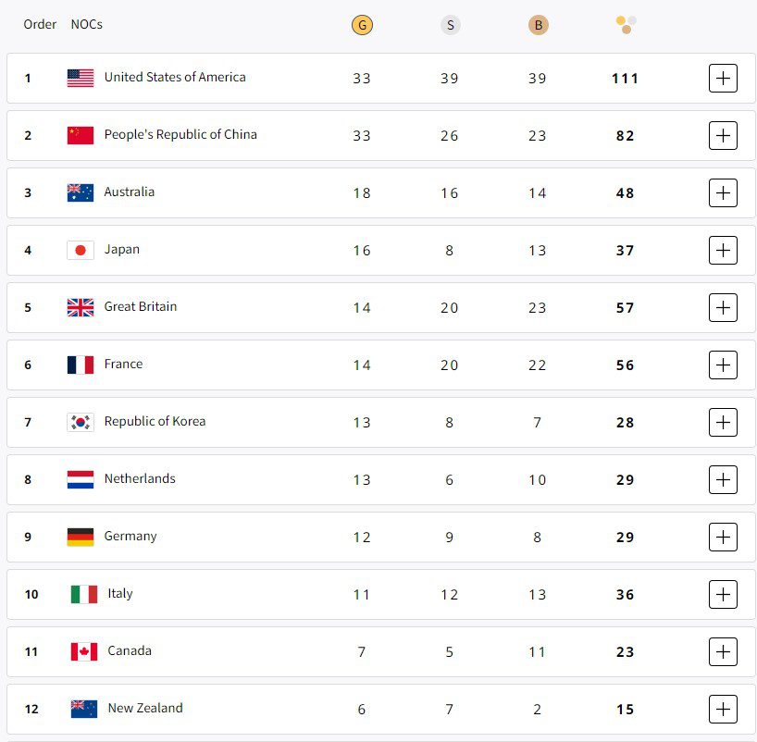This screenshot has width=757, height=742.
Task: Open the Germany country name link
Action: pyautogui.click(x=130, y=537)
